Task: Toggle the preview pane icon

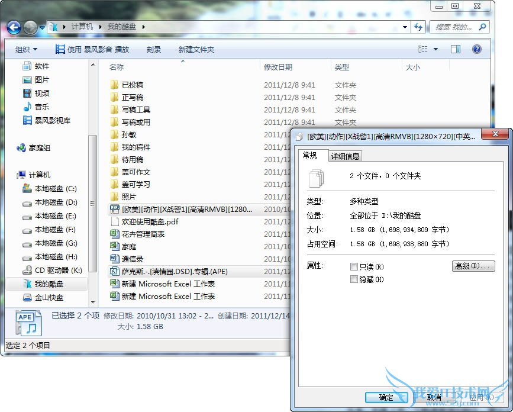Action: tap(456, 49)
